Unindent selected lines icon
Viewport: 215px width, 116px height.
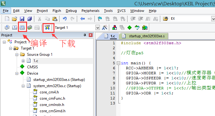[140, 19]
